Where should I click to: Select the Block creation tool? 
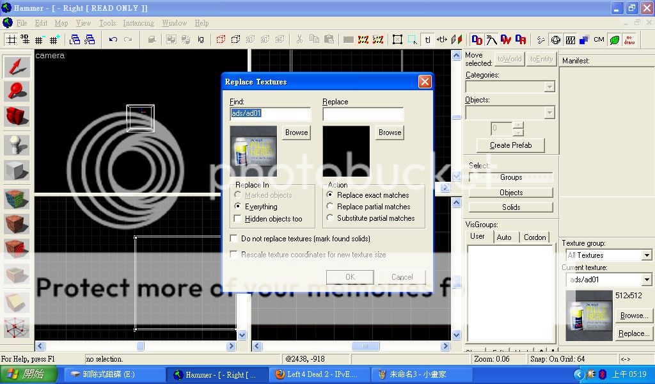(x=17, y=171)
